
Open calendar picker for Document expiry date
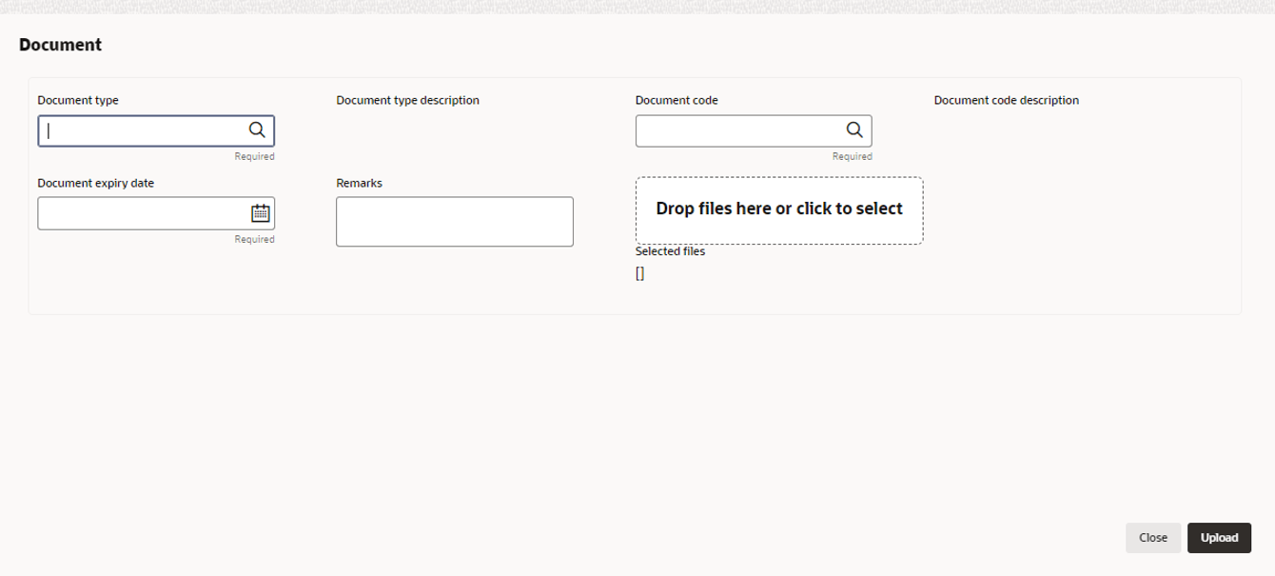pos(260,213)
